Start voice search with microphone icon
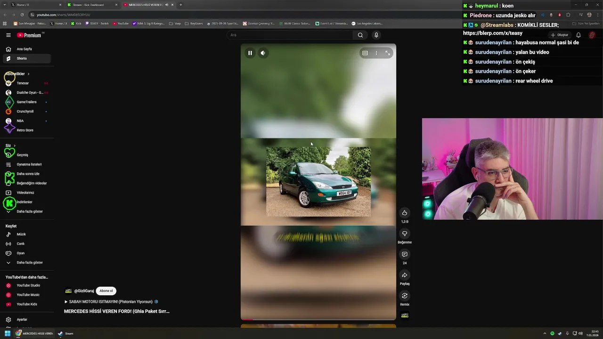This screenshot has height=339, width=603. [x=376, y=35]
